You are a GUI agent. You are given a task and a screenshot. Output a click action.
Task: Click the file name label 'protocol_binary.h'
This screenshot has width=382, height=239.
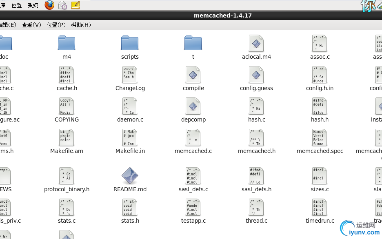pos(67,189)
